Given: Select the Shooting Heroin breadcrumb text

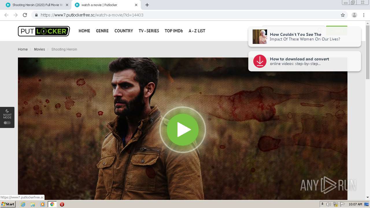Looking at the screenshot, I should (x=64, y=49).
